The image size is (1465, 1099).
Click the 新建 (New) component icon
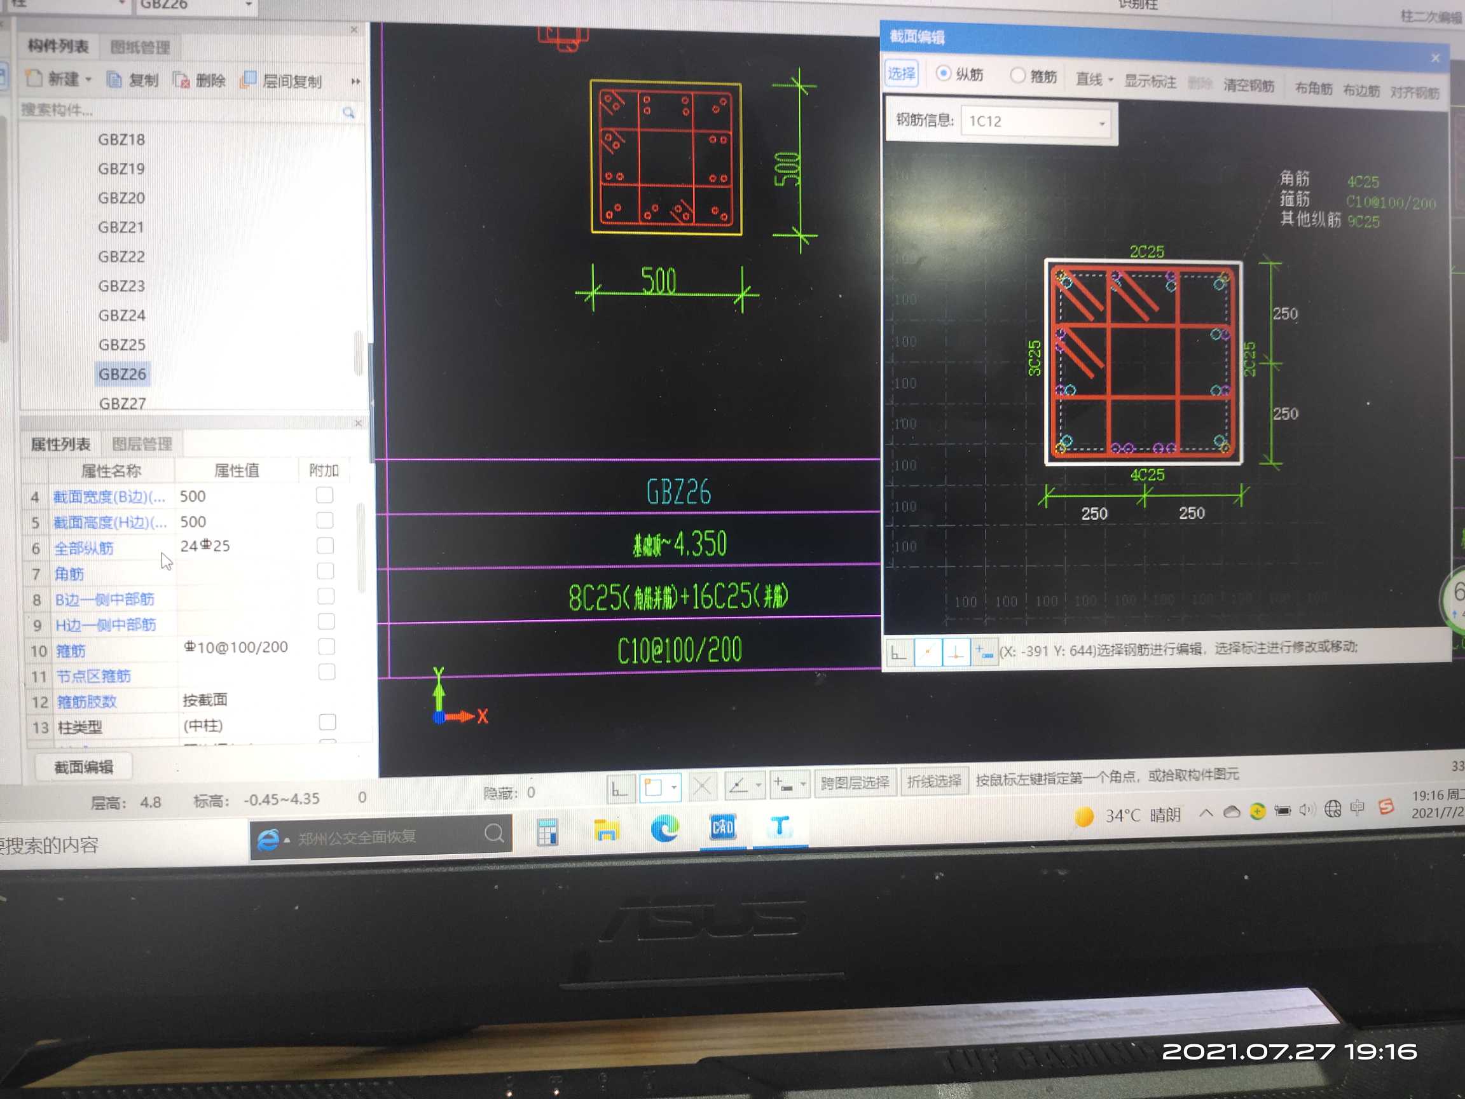point(34,79)
